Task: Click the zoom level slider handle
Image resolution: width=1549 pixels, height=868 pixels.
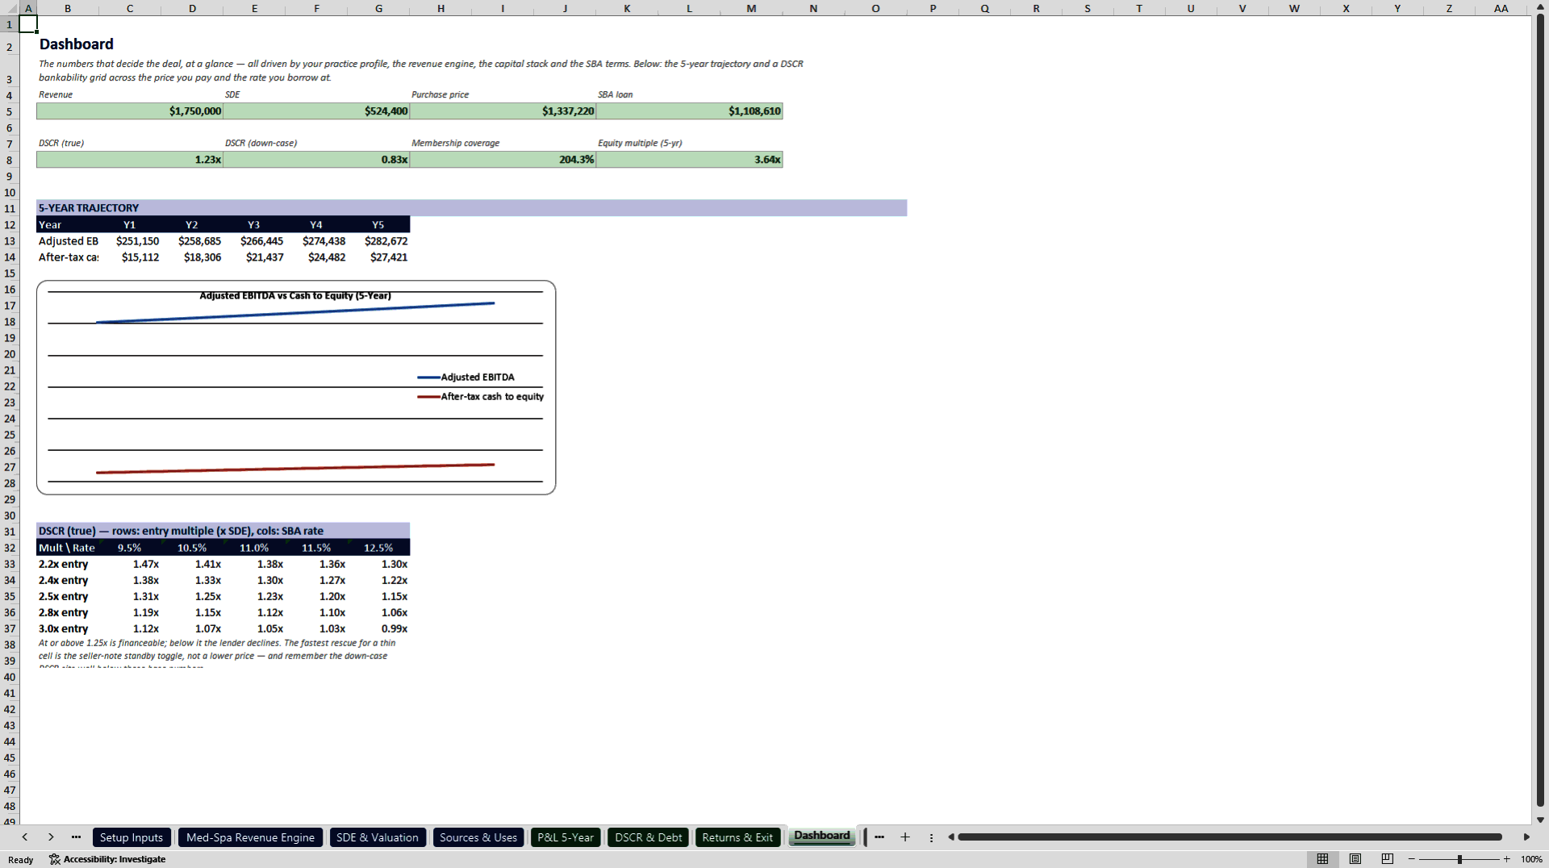Action: [1459, 859]
